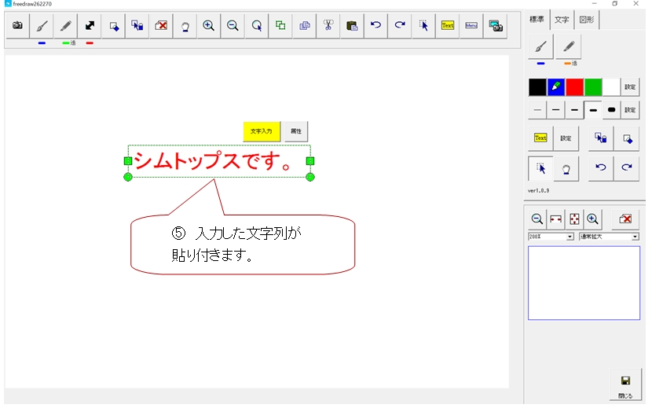The image size is (652, 408).
Task: Select the brush tool in the top toolbar
Action: tap(42, 26)
